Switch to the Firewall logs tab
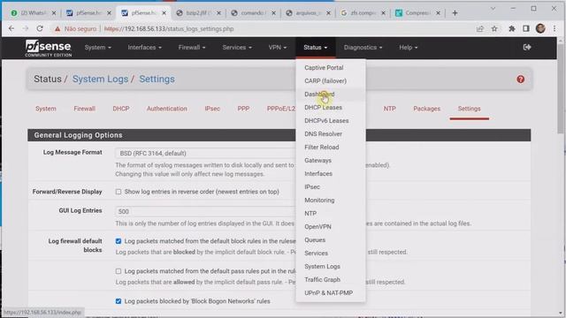The image size is (566, 318). [85, 109]
